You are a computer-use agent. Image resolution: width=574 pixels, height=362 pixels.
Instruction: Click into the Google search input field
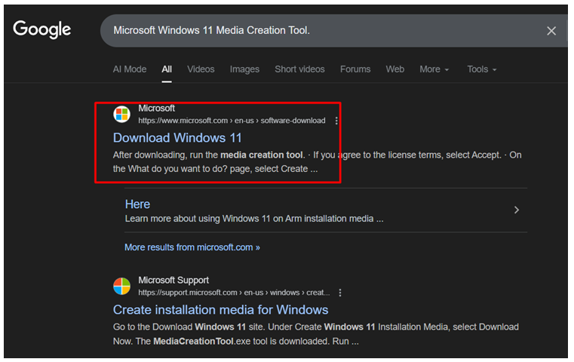[317, 31]
